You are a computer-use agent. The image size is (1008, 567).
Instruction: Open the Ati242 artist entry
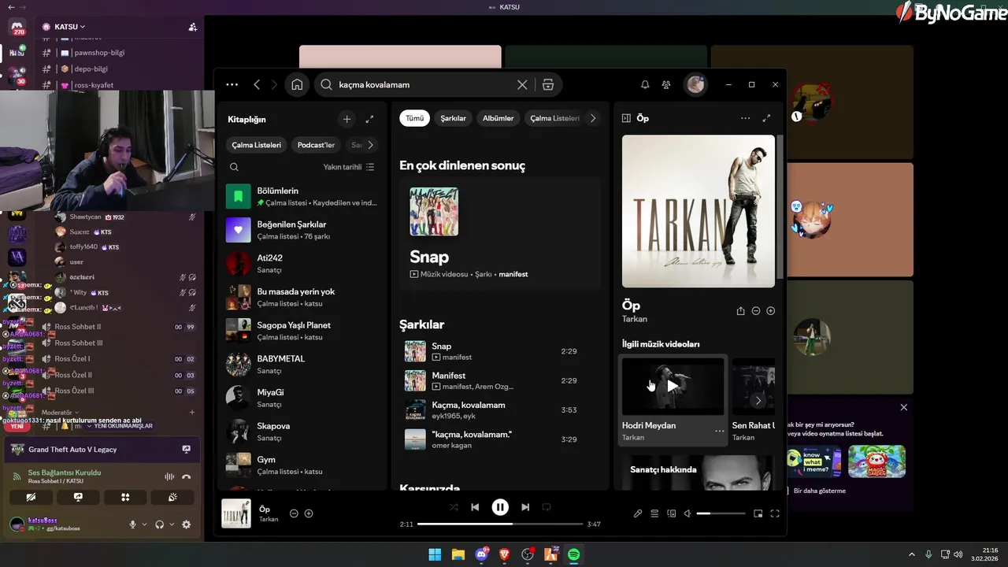click(x=302, y=264)
